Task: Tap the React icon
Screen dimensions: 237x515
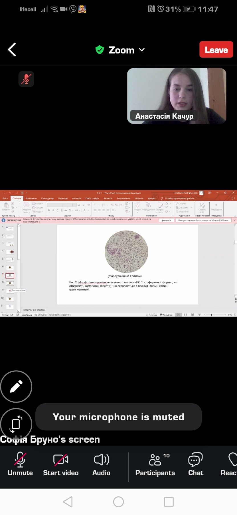Action: (230, 464)
